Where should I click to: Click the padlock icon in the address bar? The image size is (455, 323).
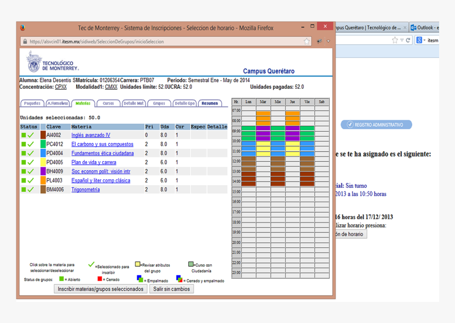coord(24,42)
